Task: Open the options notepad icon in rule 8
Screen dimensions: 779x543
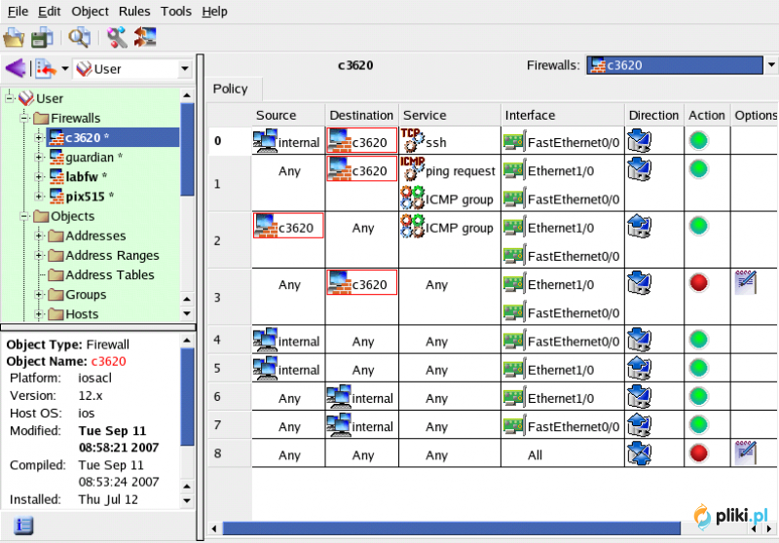Action: click(745, 453)
